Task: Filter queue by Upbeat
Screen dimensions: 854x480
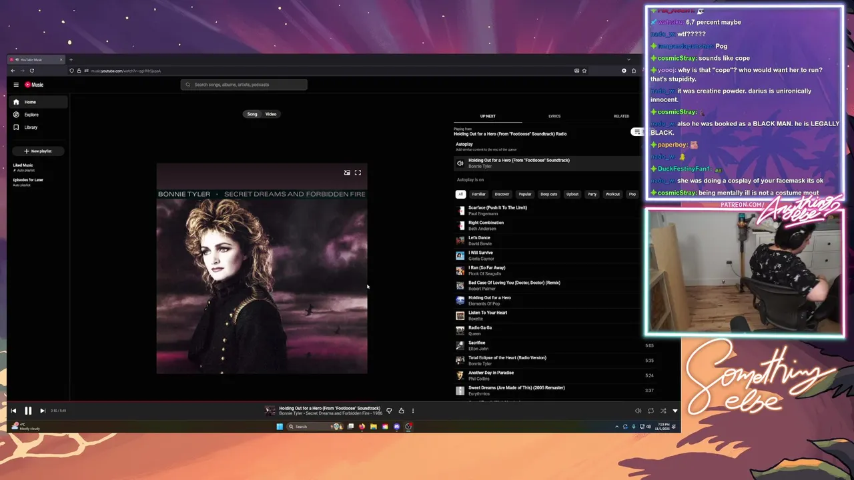Action: click(x=572, y=194)
